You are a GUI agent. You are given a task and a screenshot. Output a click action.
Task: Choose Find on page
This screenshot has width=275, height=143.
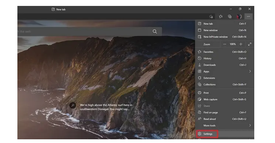(225, 113)
